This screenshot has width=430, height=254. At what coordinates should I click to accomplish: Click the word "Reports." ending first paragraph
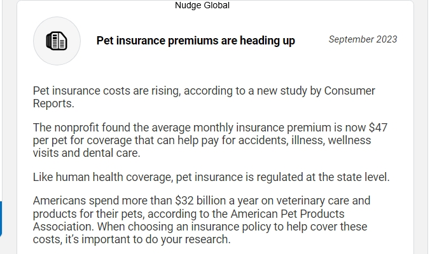(53, 104)
